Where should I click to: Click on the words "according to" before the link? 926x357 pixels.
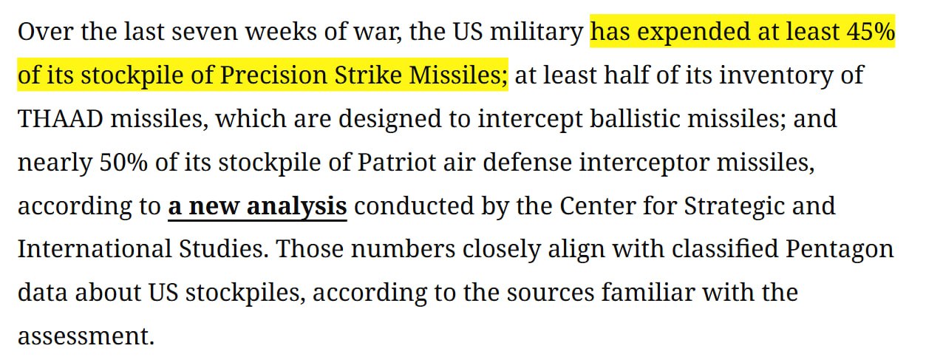click(87, 206)
